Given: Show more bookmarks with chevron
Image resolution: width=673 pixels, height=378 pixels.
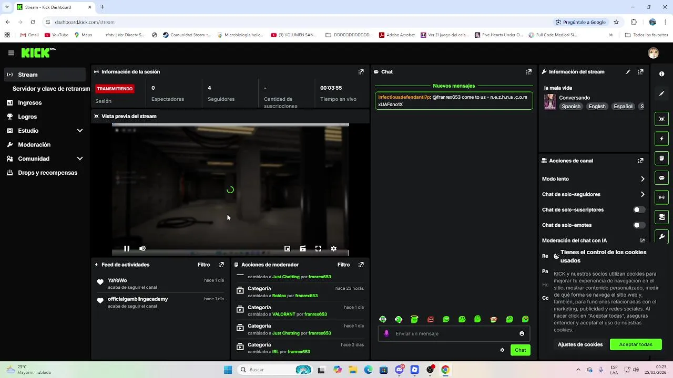Looking at the screenshot, I should 611,35.
